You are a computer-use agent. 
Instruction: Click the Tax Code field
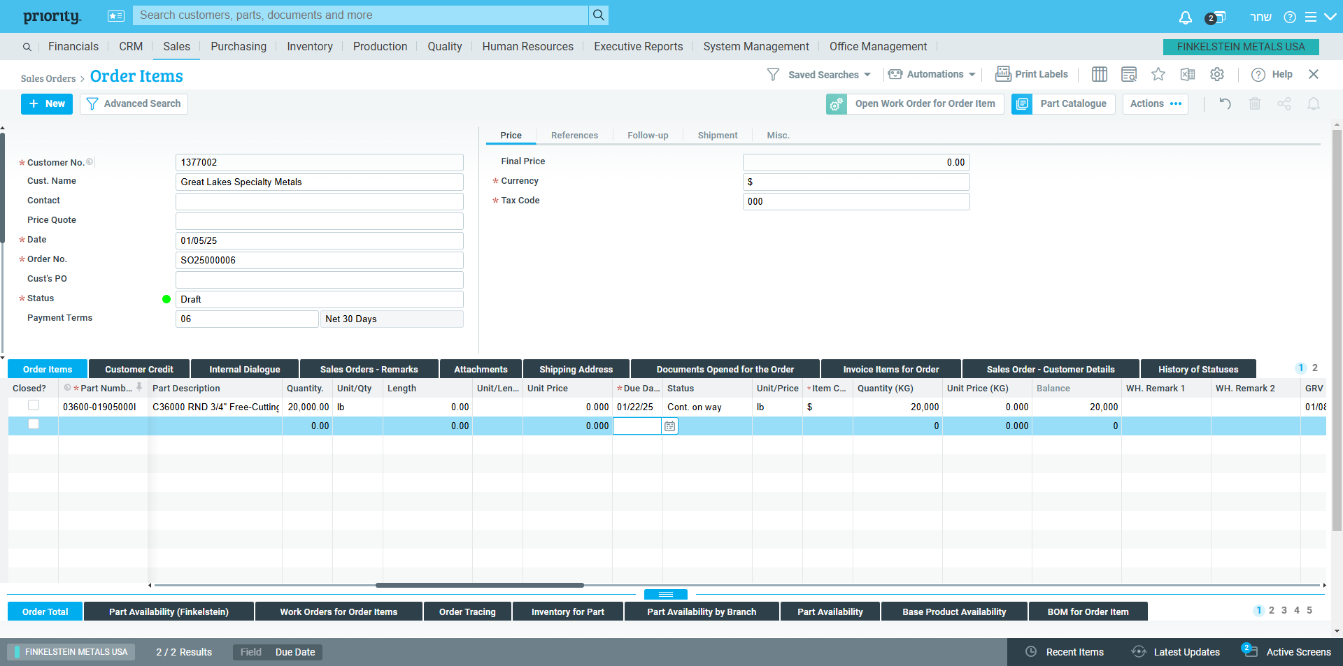coord(856,201)
